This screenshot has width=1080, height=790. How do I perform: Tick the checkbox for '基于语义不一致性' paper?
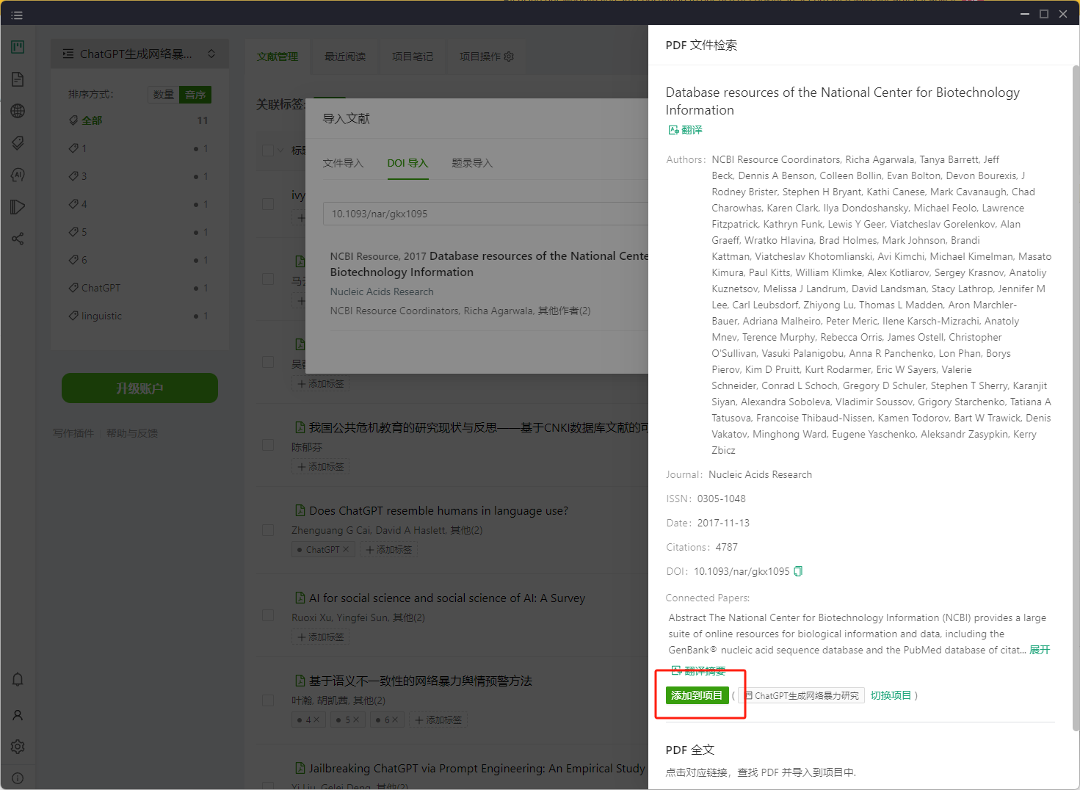click(x=268, y=700)
